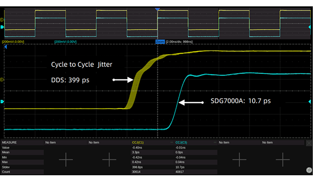Close the measurement panel with the X
The image size is (313, 183).
[x=309, y=143]
